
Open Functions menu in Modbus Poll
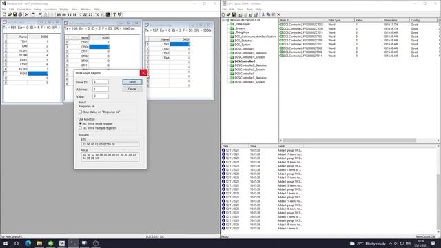(50, 9)
